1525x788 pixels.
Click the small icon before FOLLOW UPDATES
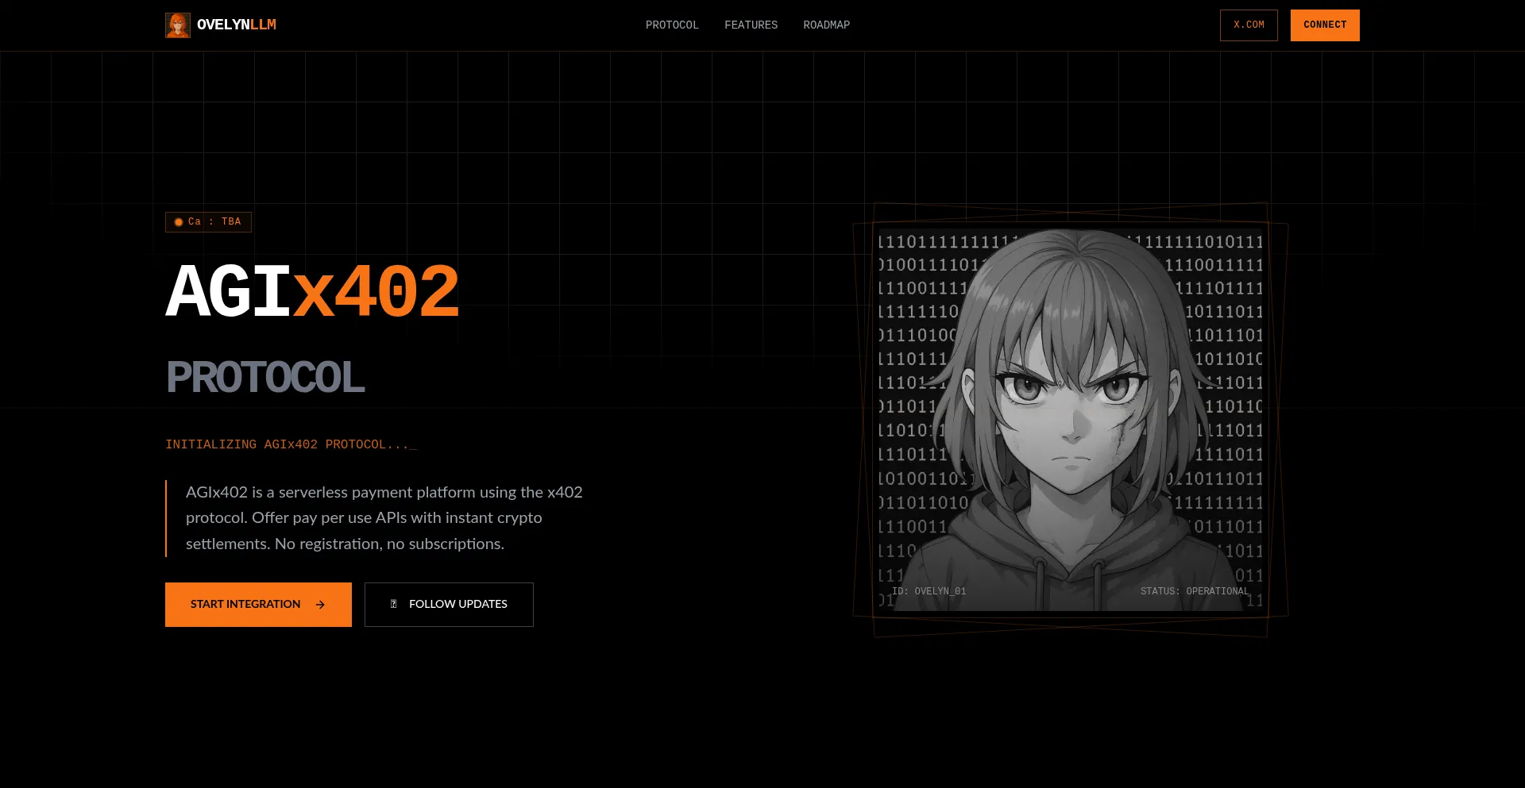tap(393, 605)
